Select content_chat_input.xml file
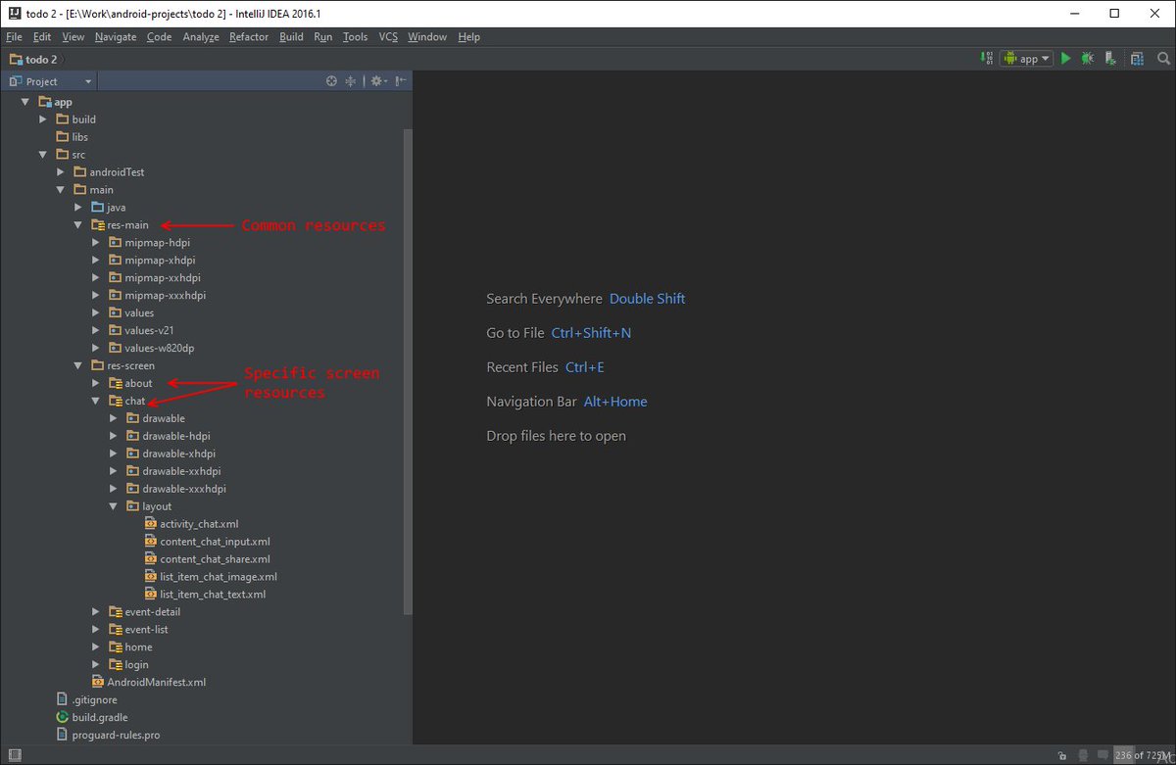This screenshot has width=1176, height=765. pyautogui.click(x=207, y=542)
